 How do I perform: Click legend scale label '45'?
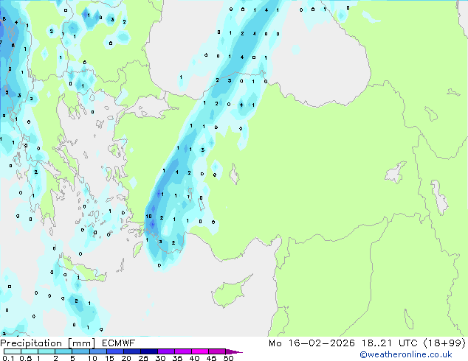tap(211, 358)
